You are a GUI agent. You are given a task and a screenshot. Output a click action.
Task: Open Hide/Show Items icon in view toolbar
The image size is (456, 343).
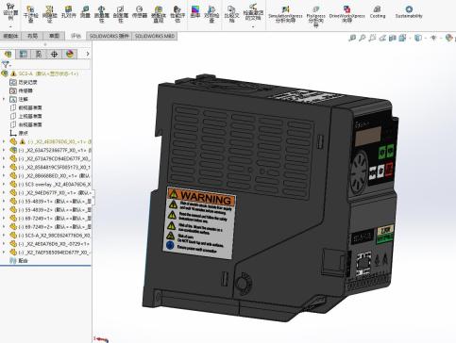click(x=433, y=38)
